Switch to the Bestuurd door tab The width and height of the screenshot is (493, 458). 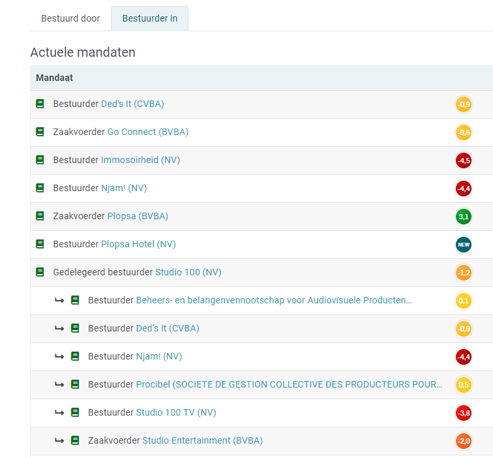70,18
